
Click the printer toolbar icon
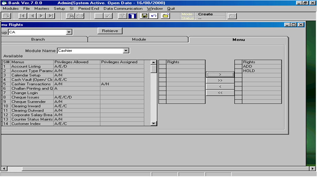point(80,16)
